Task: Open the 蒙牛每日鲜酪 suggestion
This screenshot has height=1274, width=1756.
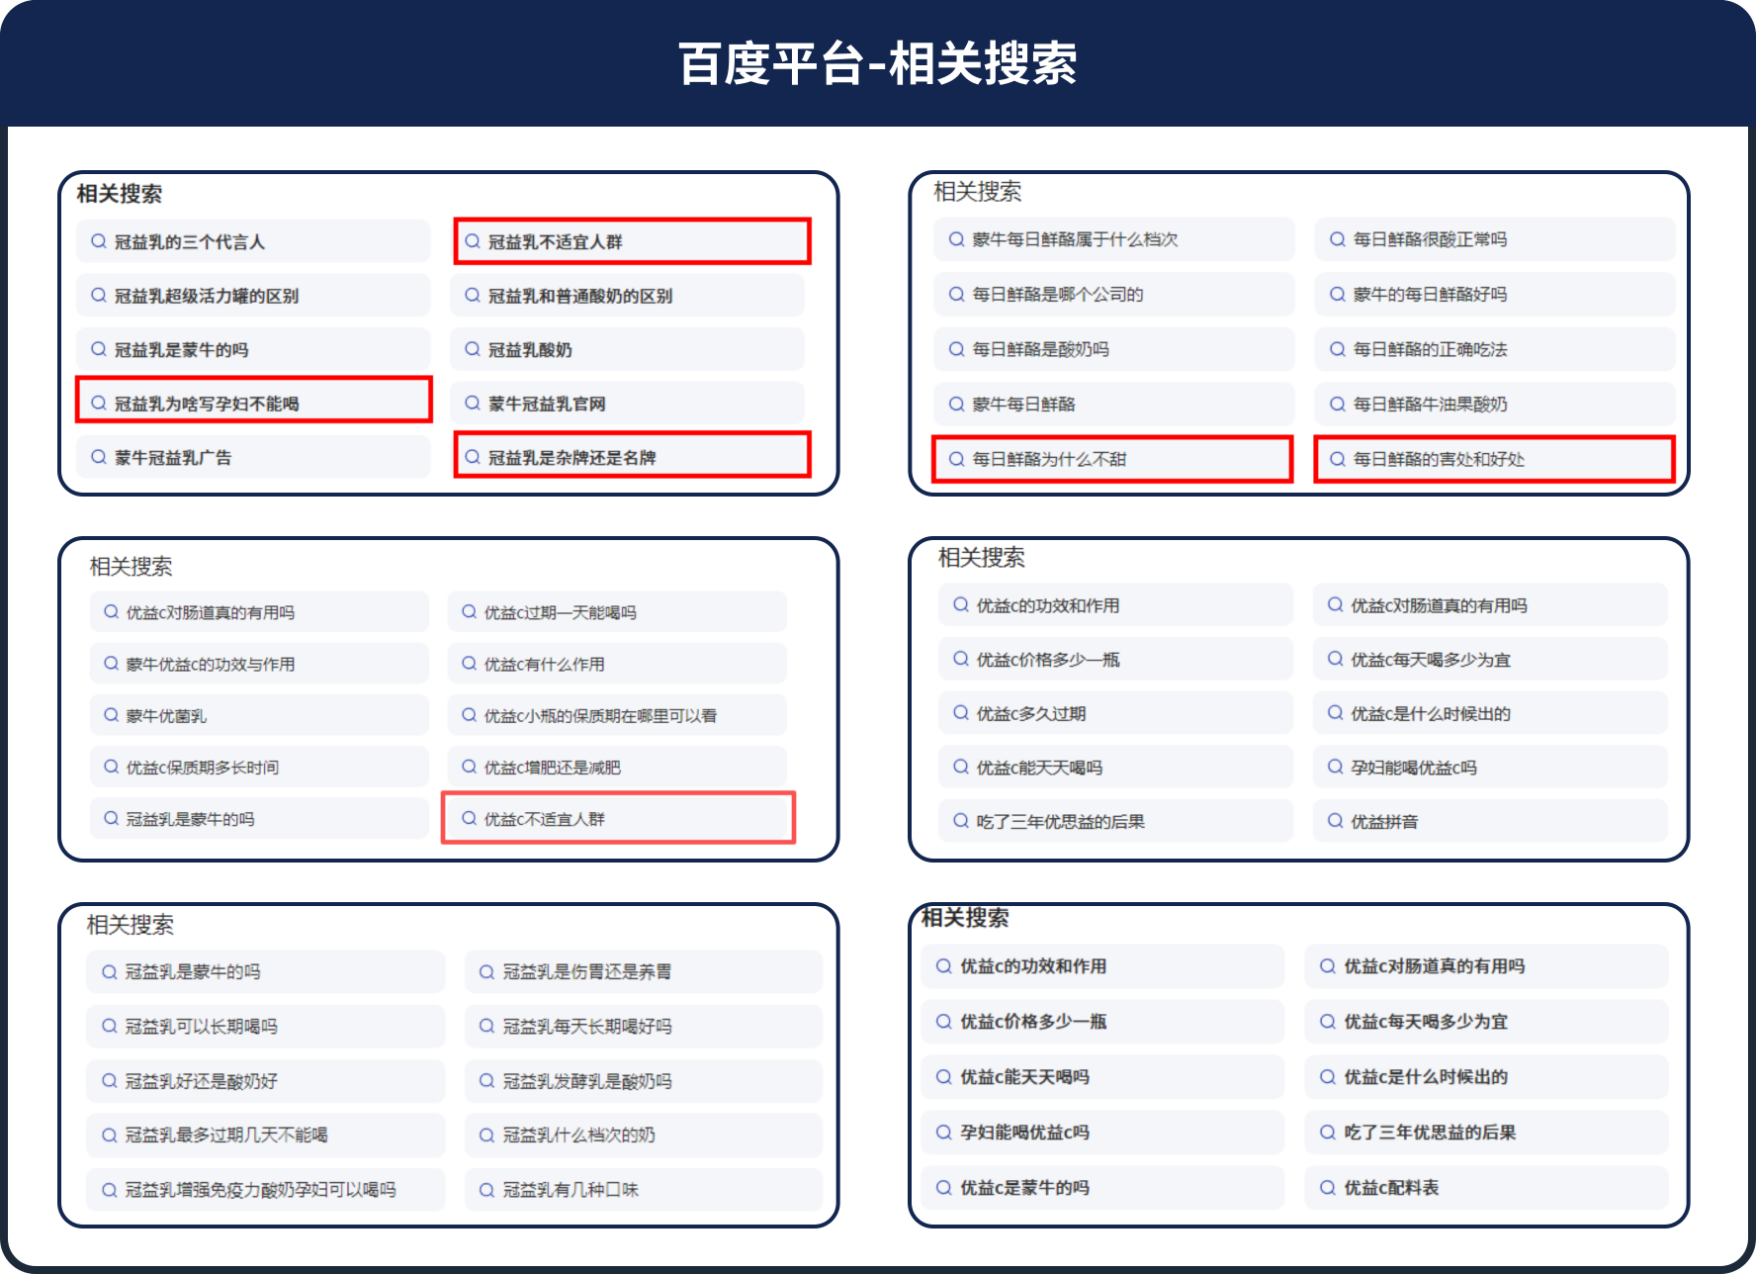Action: coord(1114,404)
